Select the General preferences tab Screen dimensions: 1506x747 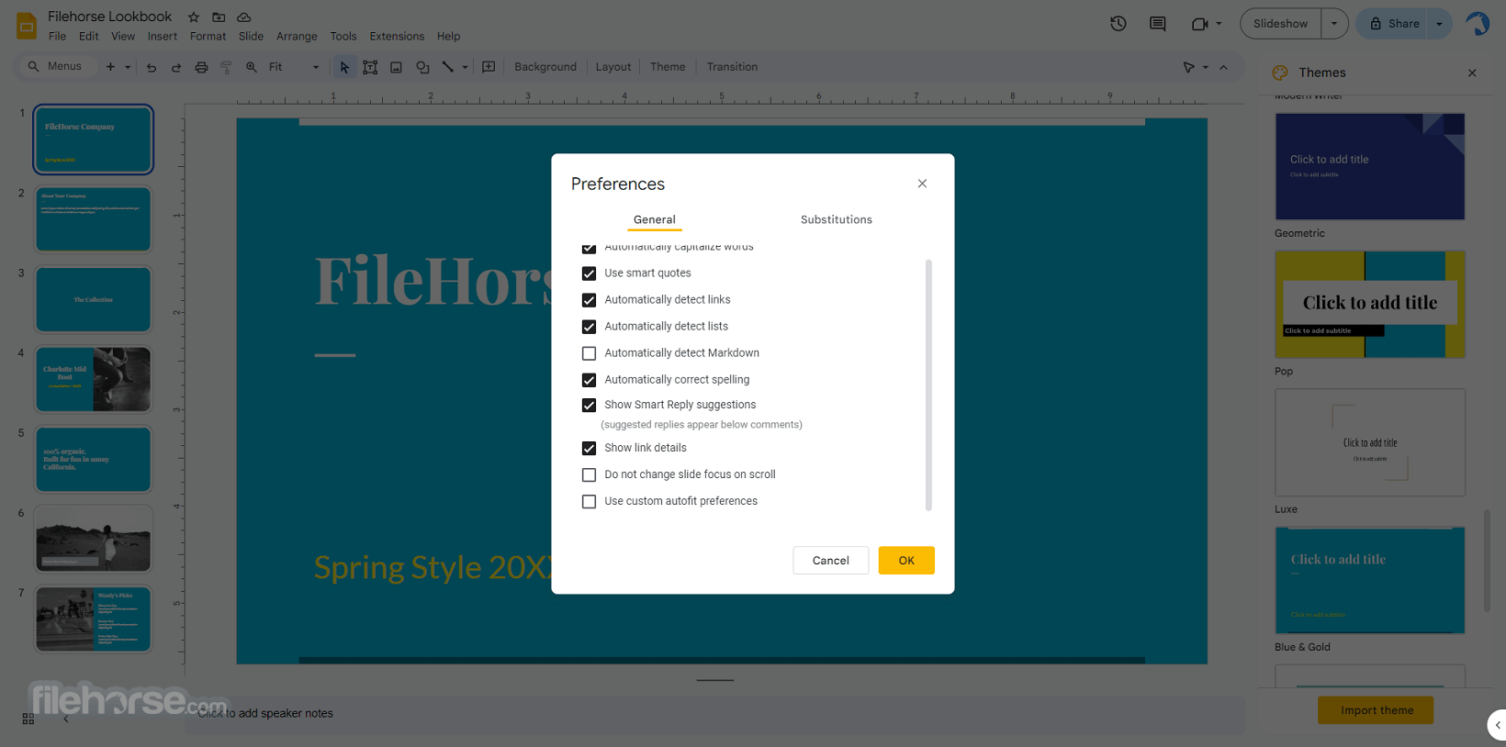(x=654, y=219)
